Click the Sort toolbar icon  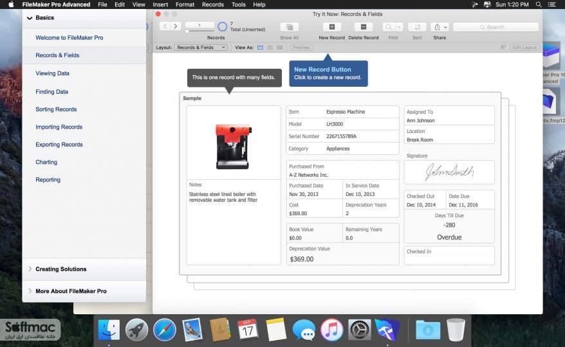click(x=417, y=27)
